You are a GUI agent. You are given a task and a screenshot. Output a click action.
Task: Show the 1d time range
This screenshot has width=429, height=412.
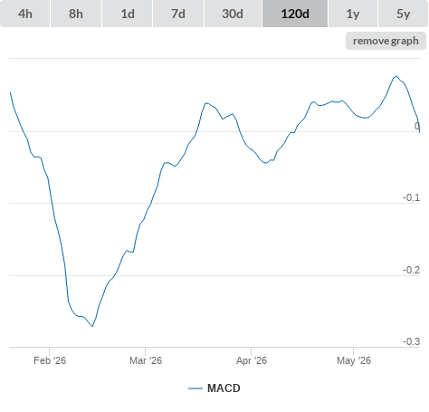click(128, 14)
